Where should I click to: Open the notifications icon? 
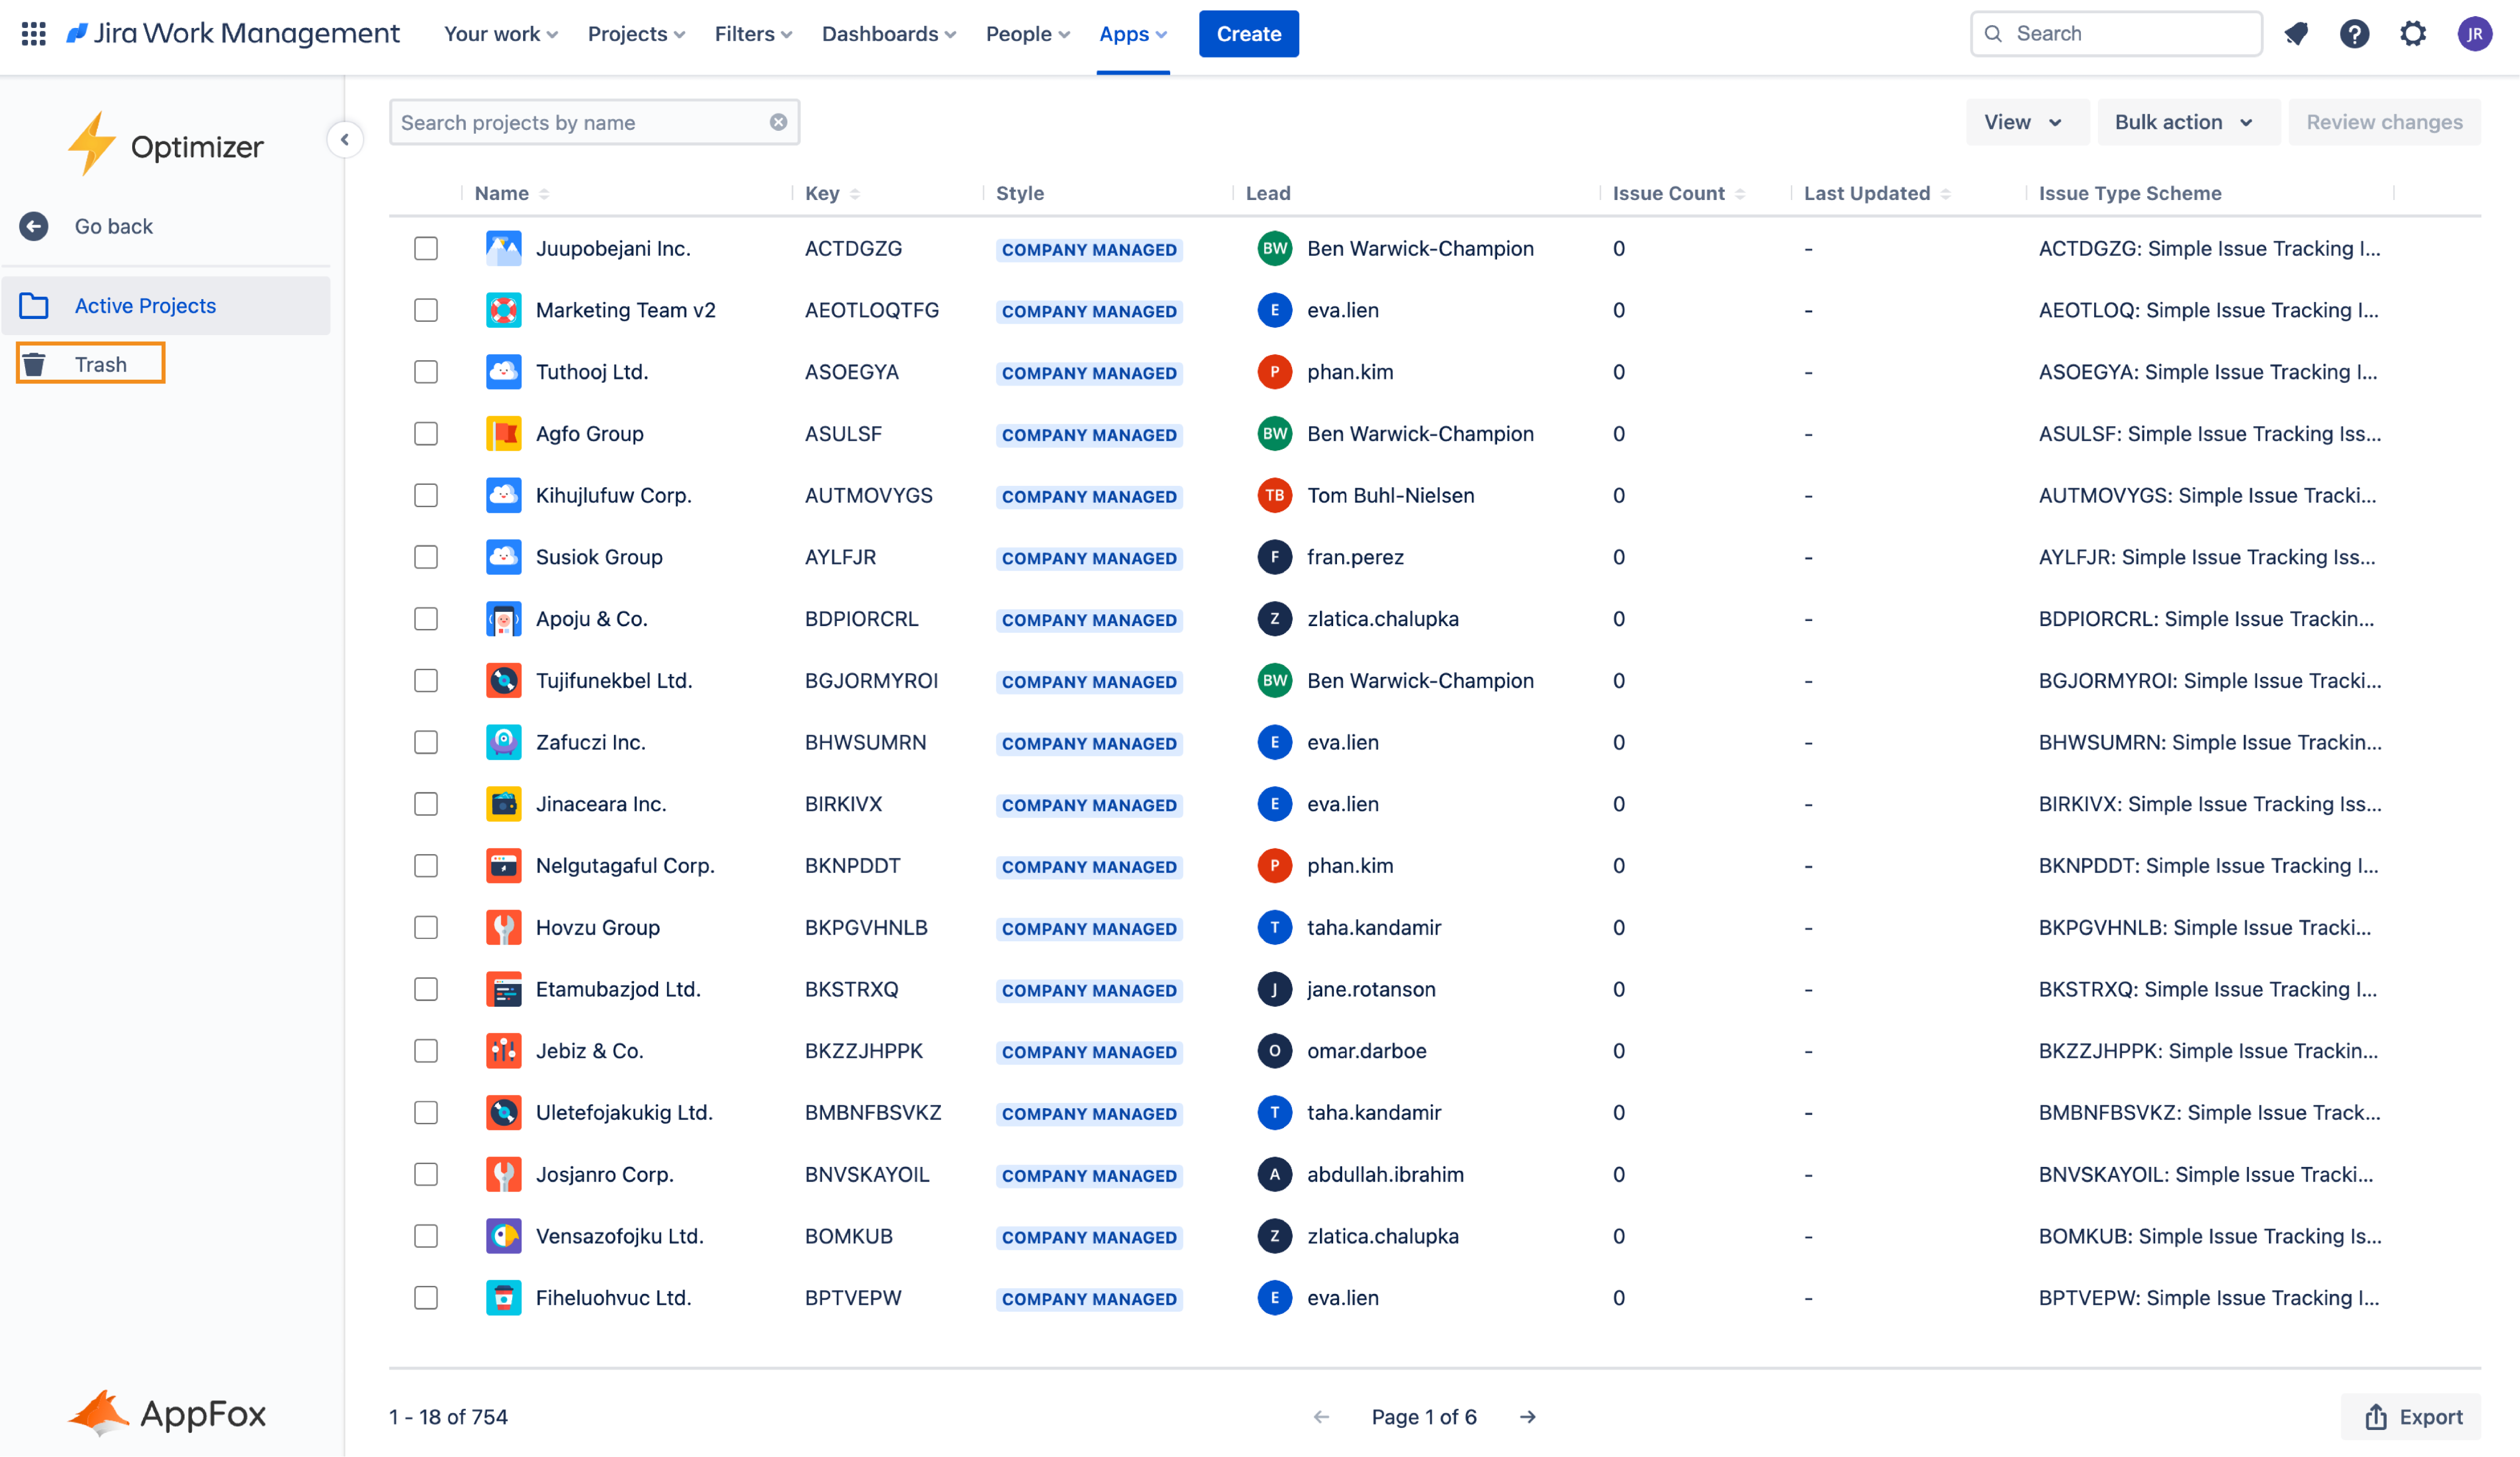pos(2296,34)
